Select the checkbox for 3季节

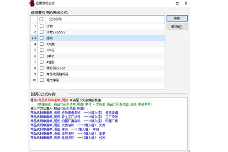coord(42,56)
